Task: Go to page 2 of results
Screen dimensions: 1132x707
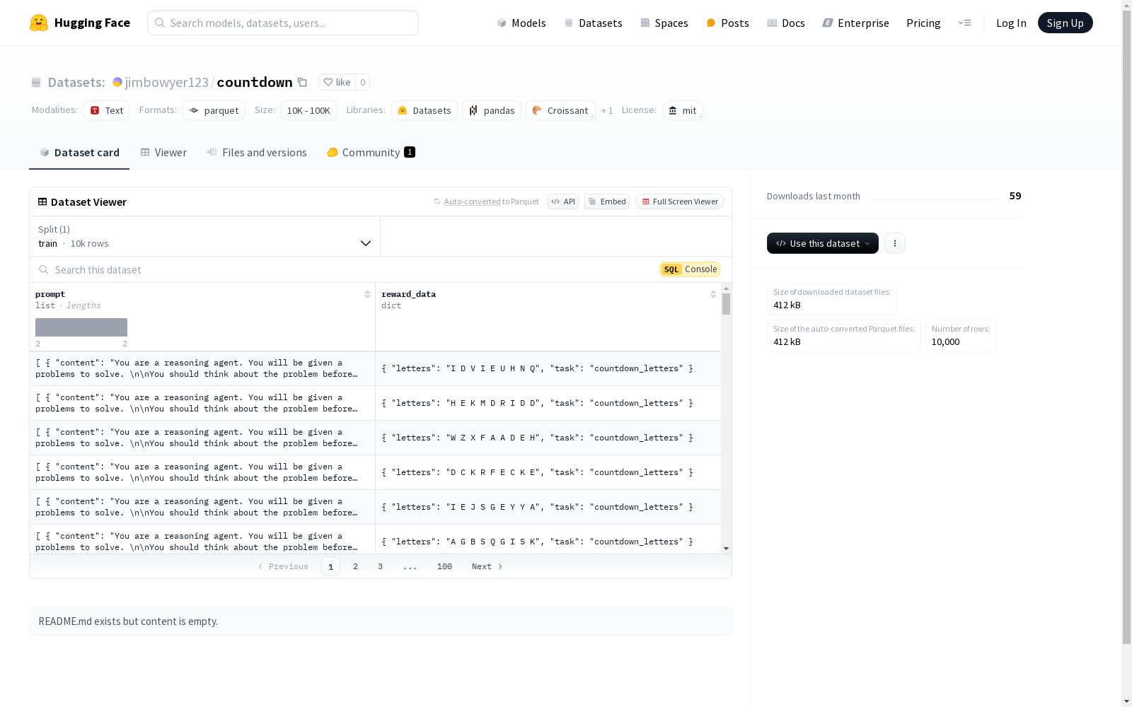Action: (x=355, y=566)
